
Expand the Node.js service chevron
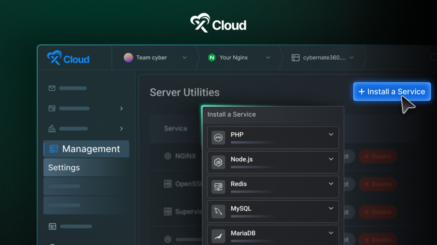(331, 159)
